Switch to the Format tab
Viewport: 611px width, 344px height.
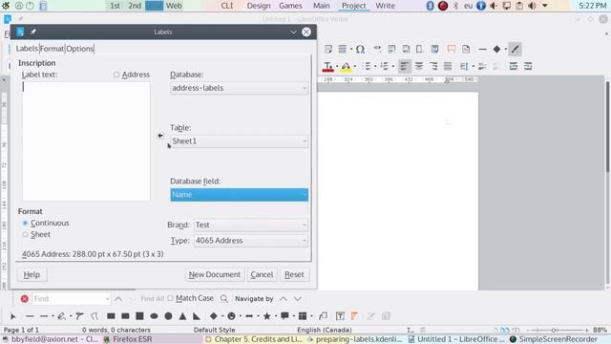(52, 49)
